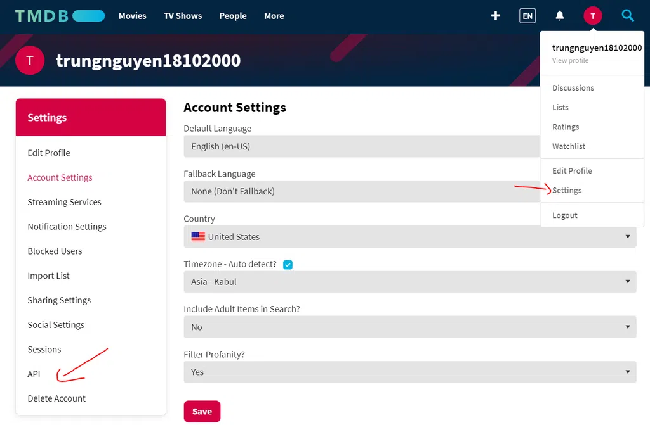The width and height of the screenshot is (650, 425).
Task: Click the large profile avatar circle
Action: click(29, 61)
